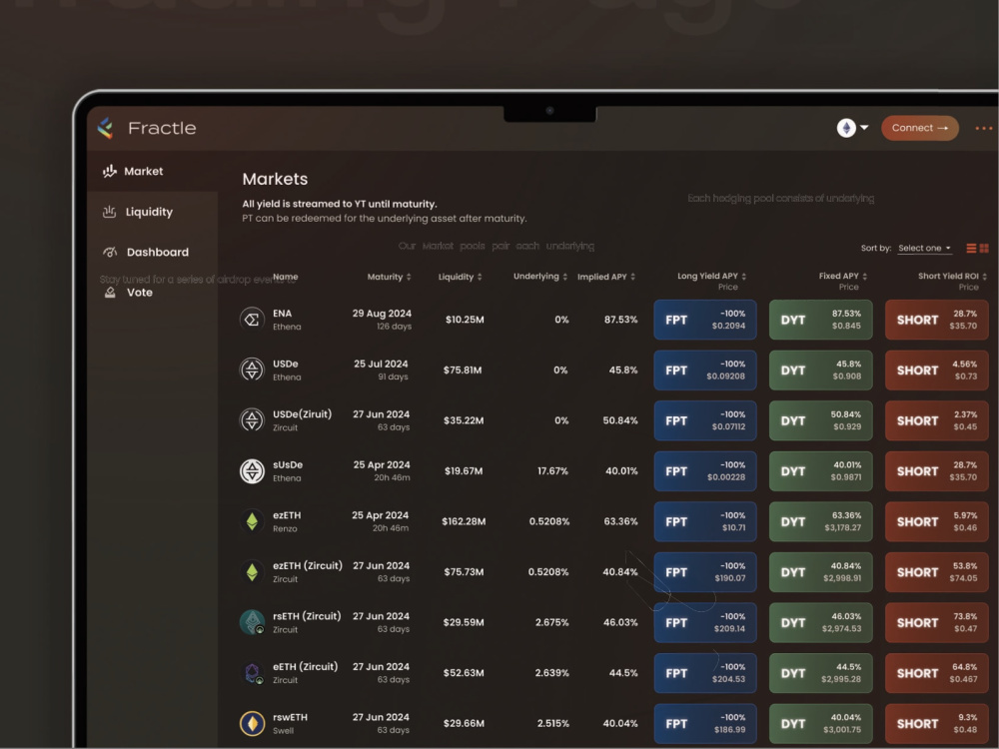Click the ezETH (Zircuit) token icon
The image size is (999, 749).
(x=252, y=571)
